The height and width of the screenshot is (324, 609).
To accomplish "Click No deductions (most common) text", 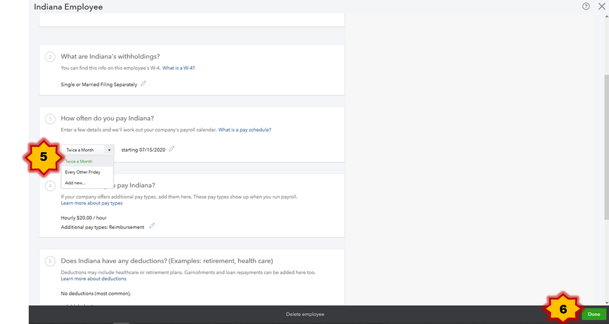I will tap(96, 294).
